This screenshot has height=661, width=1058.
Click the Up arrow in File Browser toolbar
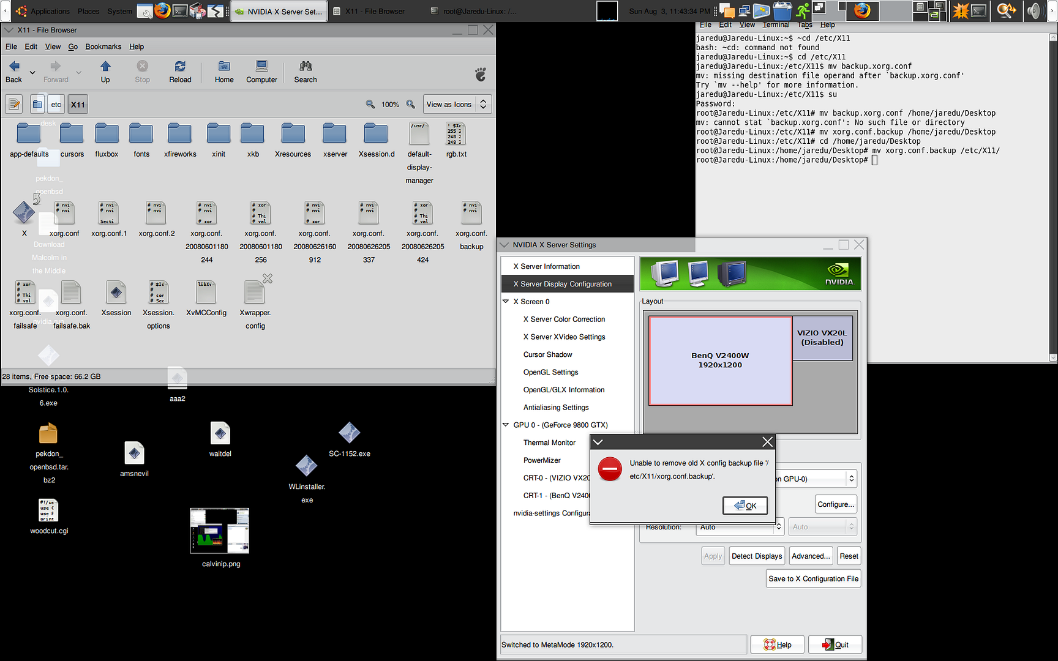click(x=105, y=72)
